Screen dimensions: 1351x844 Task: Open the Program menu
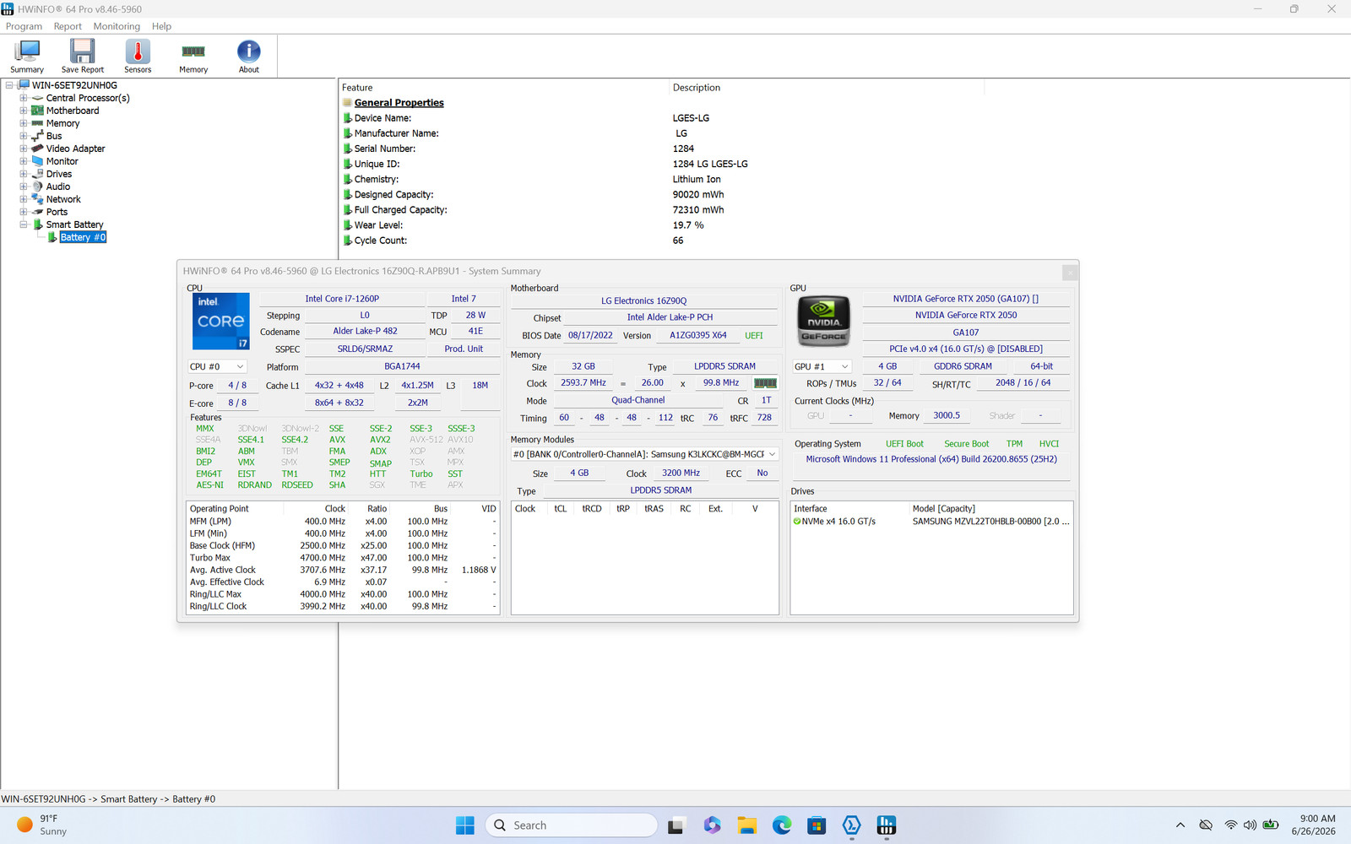click(24, 26)
